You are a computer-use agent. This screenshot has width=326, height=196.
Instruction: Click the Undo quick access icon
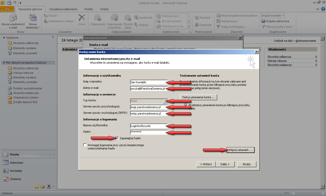click(x=15, y=3)
